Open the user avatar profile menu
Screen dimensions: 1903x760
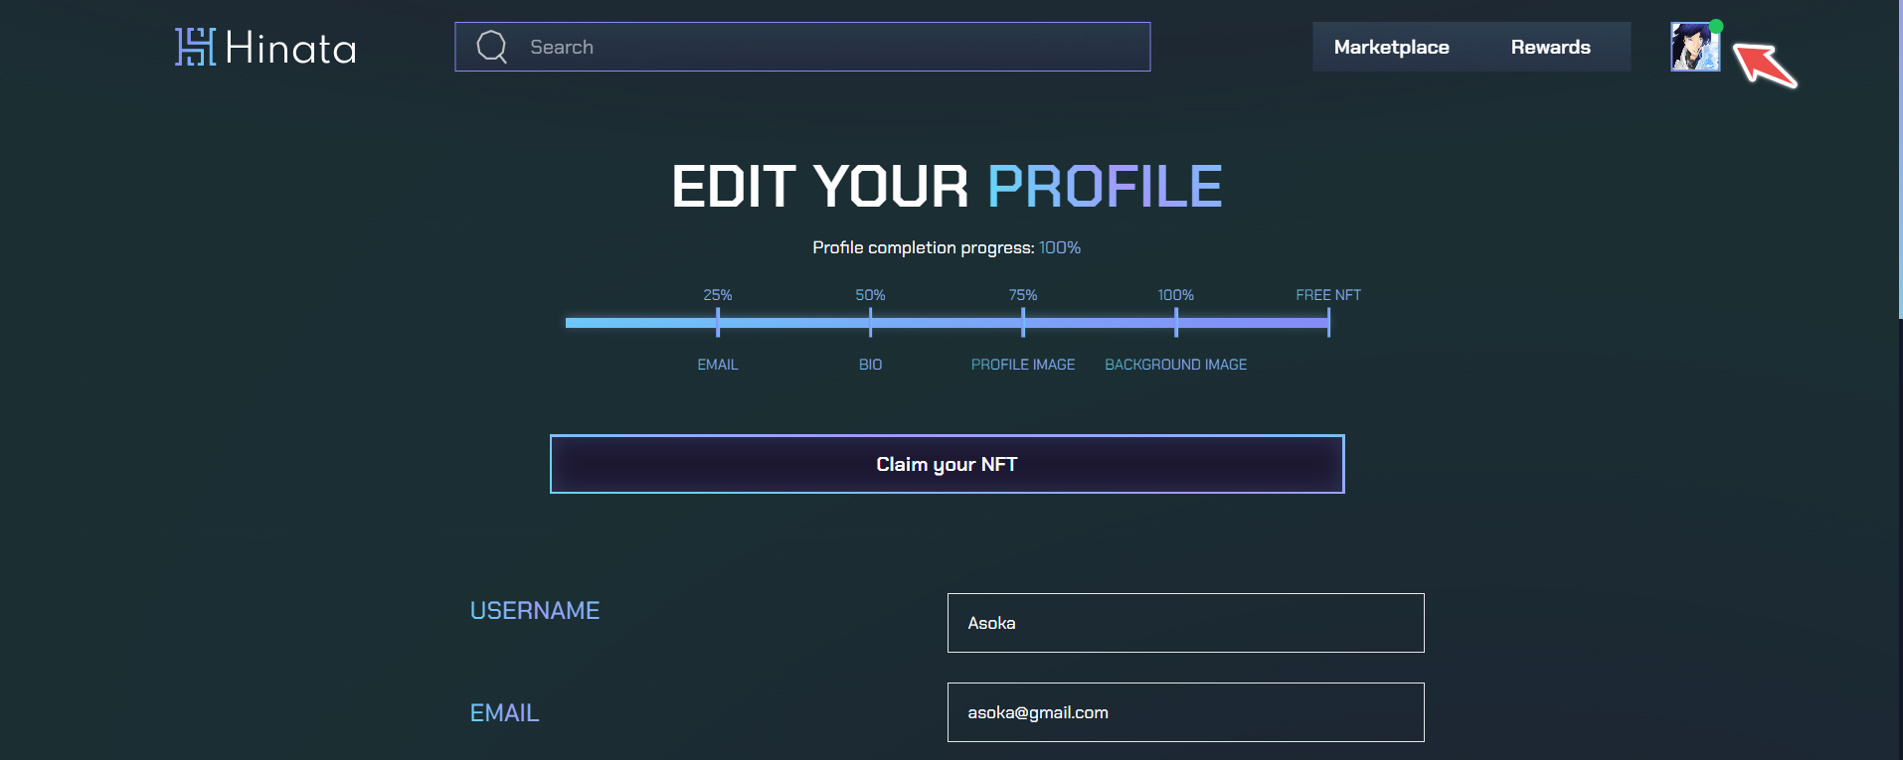[x=1695, y=47]
